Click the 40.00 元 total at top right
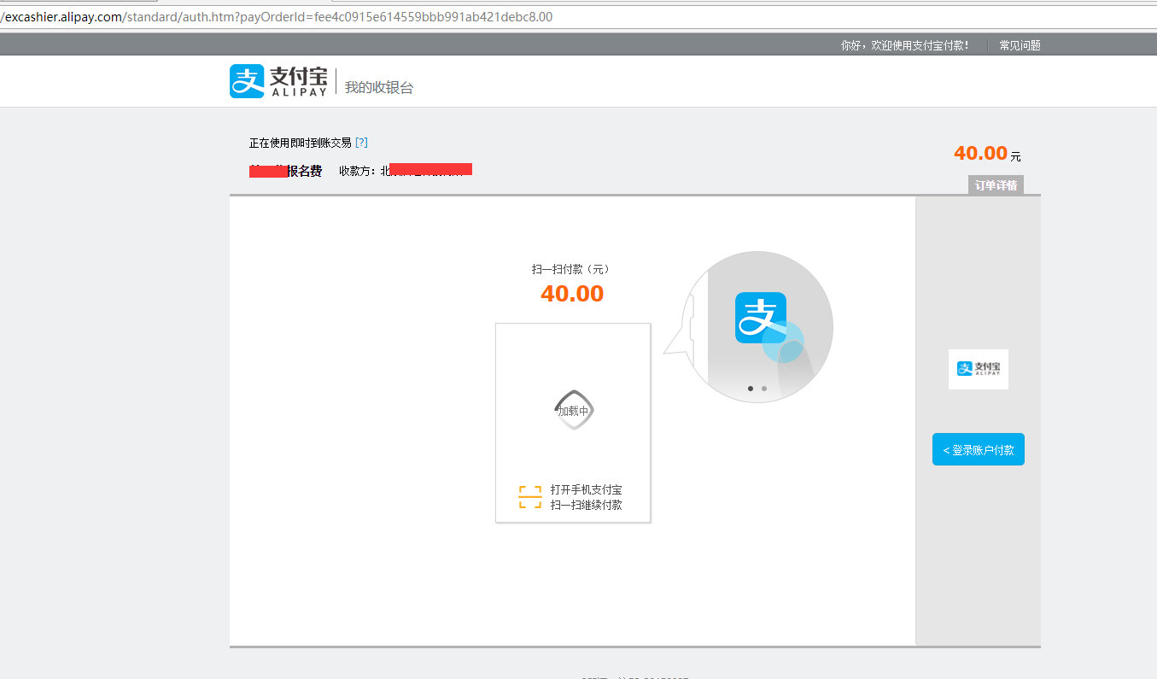Screen dimensions: 1157x679 pyautogui.click(x=987, y=154)
